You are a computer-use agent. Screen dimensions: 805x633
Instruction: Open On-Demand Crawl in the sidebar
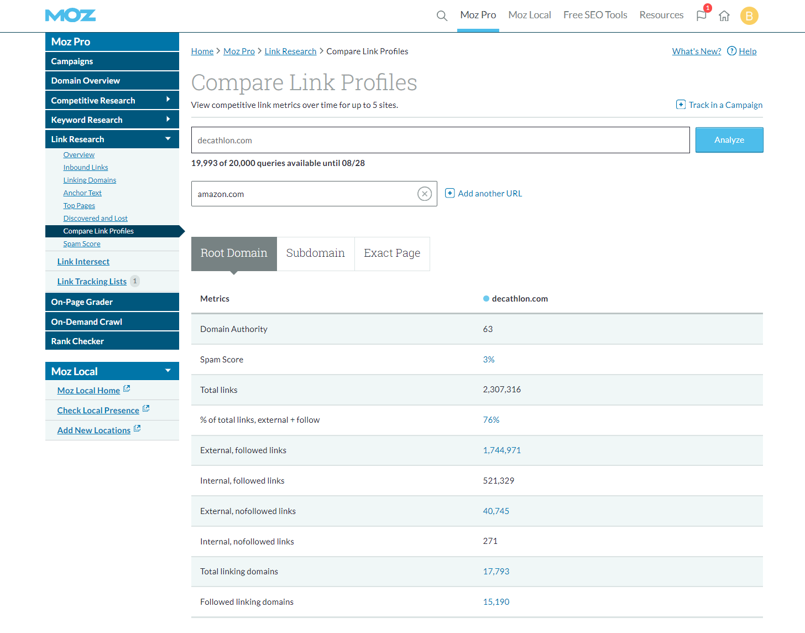112,322
